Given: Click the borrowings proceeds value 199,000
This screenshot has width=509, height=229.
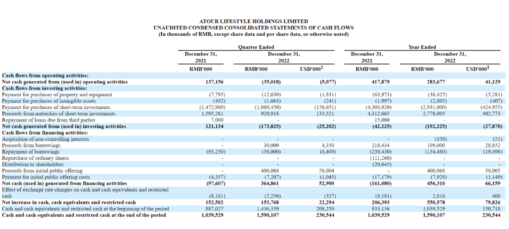Looking at the screenshot, I should [437, 145].
